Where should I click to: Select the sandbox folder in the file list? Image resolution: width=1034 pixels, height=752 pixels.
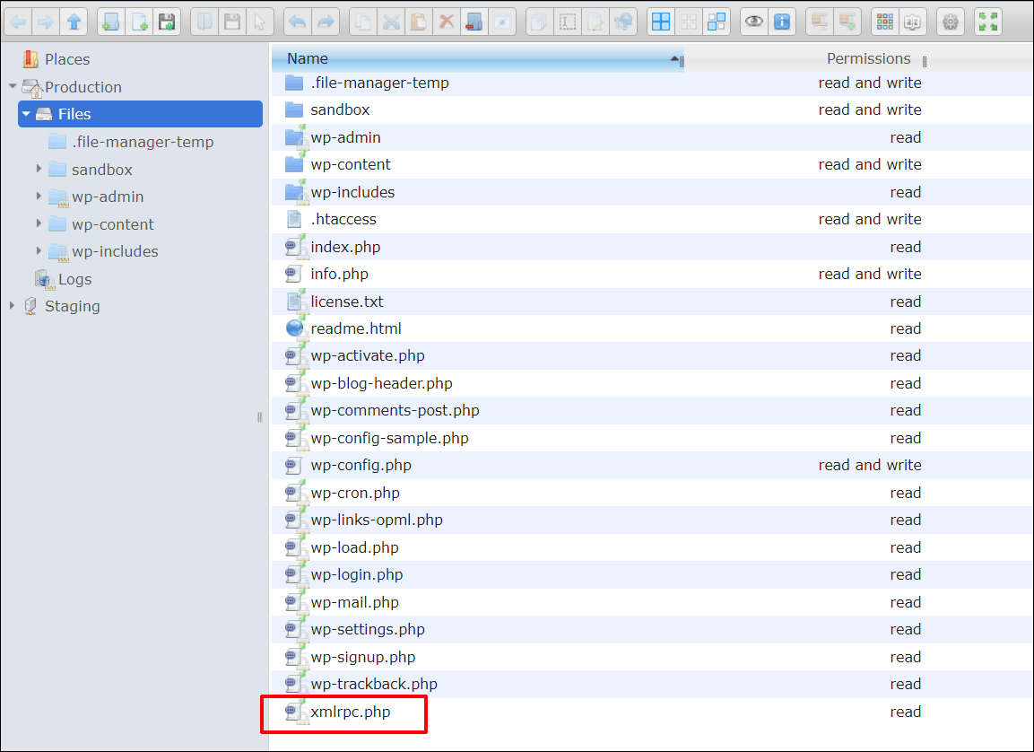point(652,109)
